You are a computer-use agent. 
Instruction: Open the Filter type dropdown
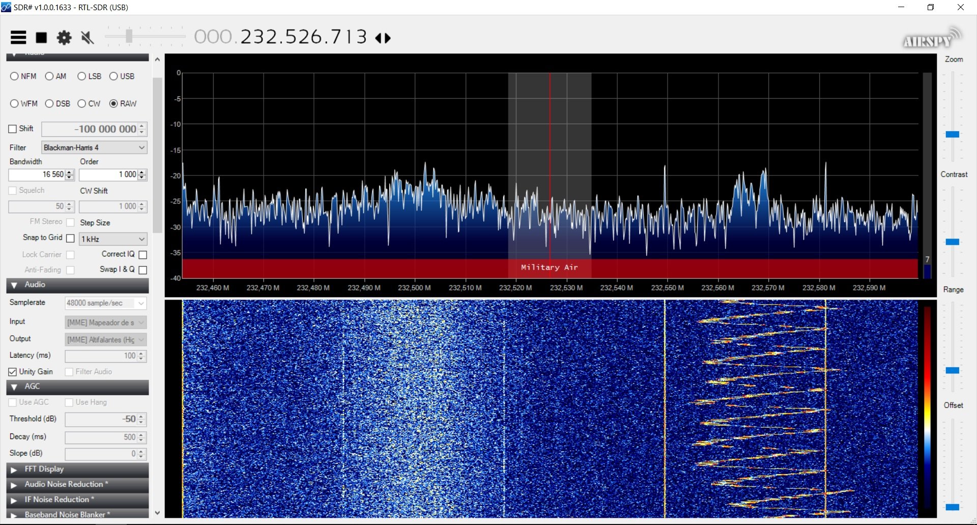point(94,148)
